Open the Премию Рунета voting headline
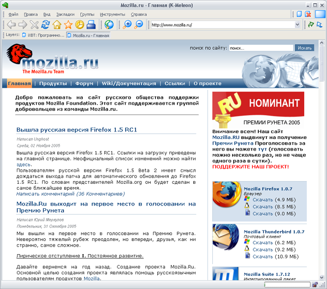 106,207
